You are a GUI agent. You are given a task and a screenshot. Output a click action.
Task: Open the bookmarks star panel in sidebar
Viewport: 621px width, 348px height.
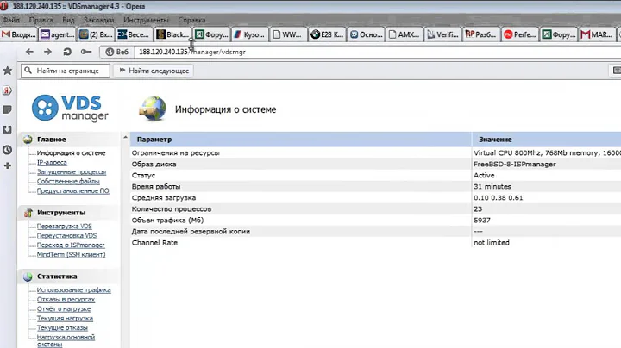[7, 71]
